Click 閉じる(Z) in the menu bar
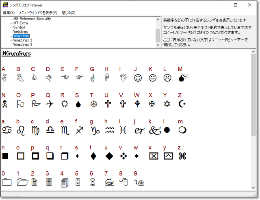Image resolution: width=260 pixels, height=200 pixels. click(x=68, y=13)
